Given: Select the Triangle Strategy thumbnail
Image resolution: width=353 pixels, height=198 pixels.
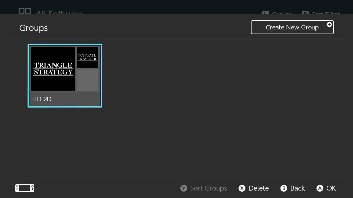Looking at the screenshot, I should (x=53, y=68).
